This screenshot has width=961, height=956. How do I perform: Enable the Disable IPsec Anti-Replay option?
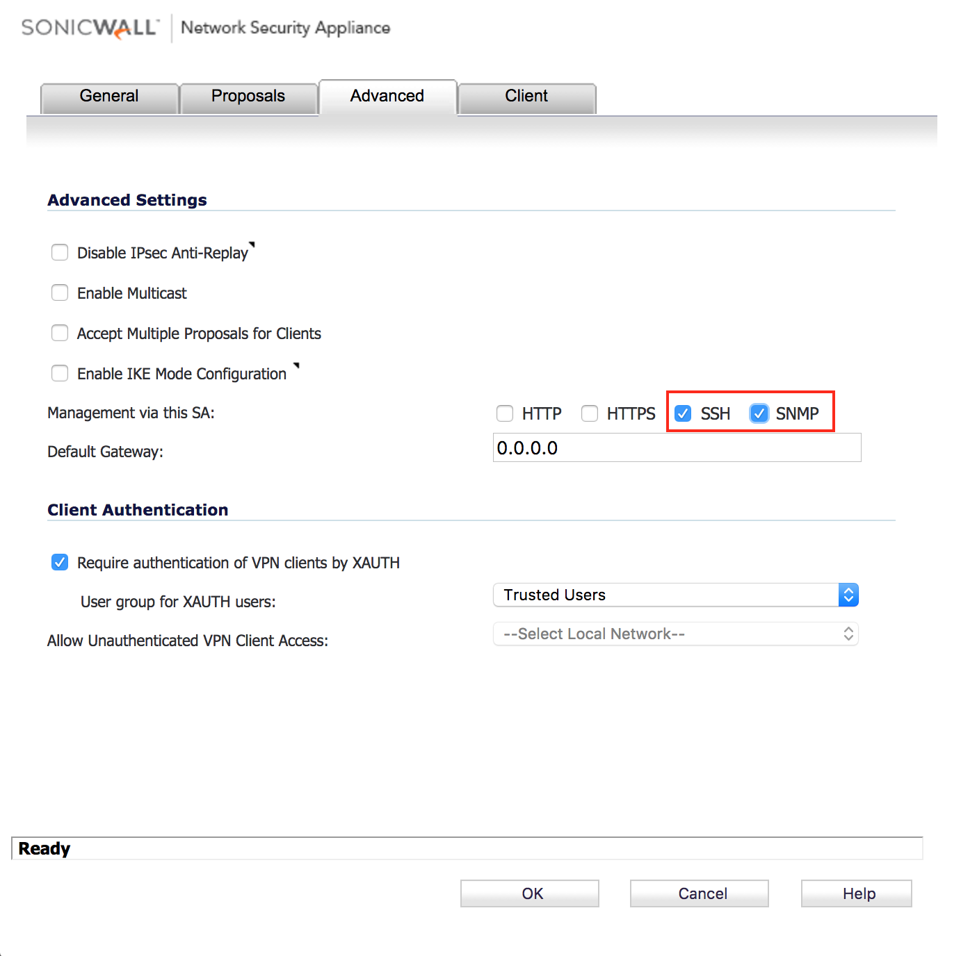[60, 252]
